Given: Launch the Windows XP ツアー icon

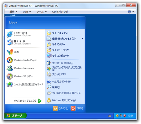Looking at the screenshot, I should pos(10,76).
